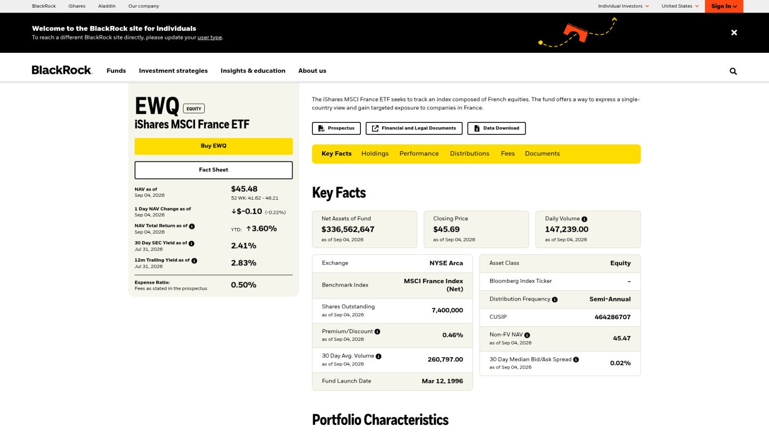Click the Buy EWQ button
Viewport: 769px width, 432px height.
[x=213, y=146]
